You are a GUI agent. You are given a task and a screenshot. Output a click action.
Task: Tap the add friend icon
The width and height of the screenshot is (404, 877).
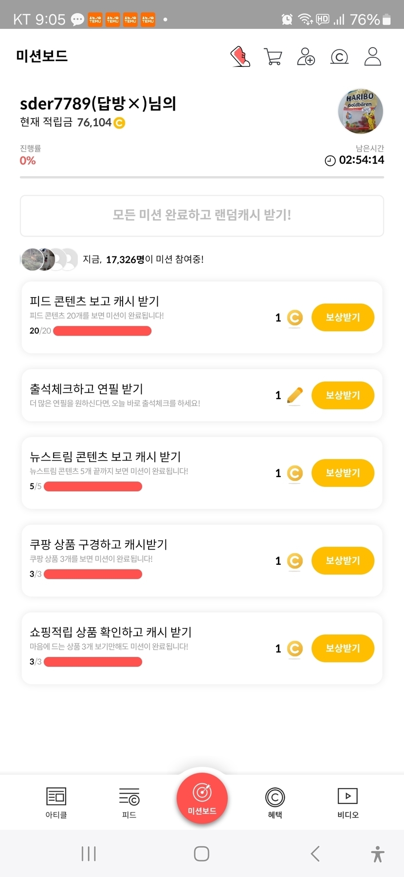306,57
